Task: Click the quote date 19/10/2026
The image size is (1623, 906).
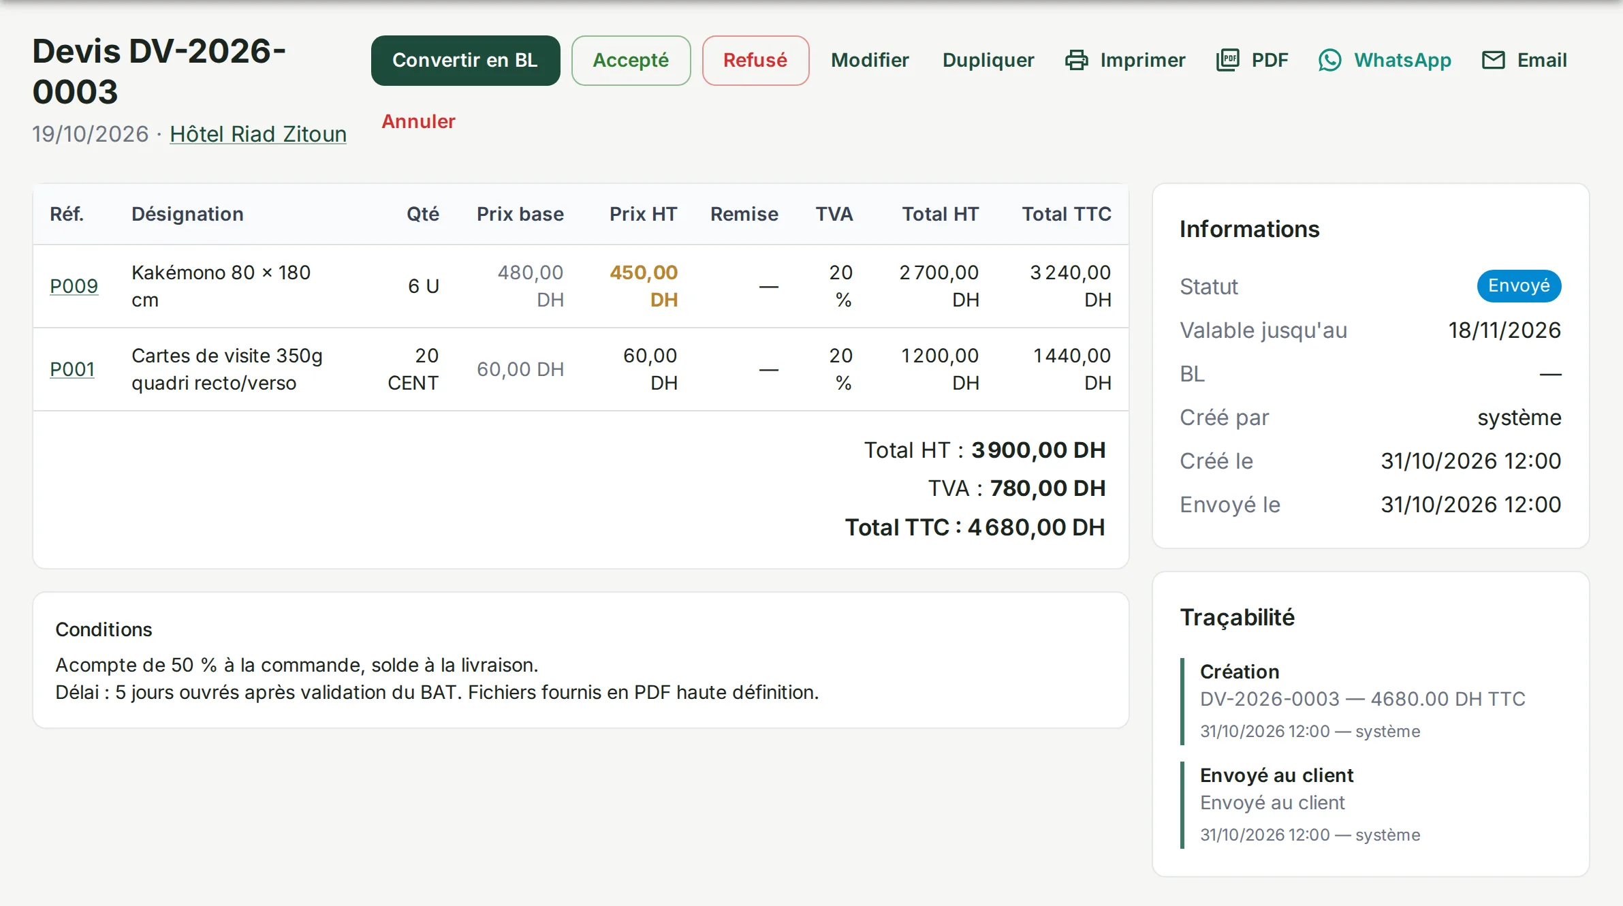Action: [90, 134]
